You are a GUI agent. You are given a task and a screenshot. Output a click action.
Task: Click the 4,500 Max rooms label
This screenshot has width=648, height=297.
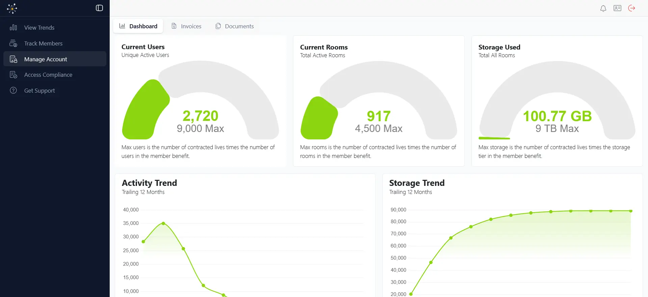click(x=379, y=128)
